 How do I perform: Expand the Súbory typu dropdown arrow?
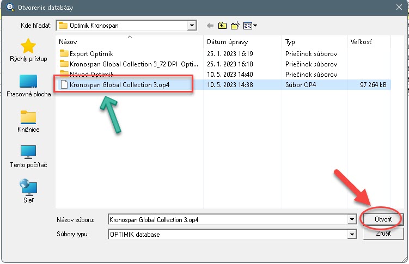(352, 234)
